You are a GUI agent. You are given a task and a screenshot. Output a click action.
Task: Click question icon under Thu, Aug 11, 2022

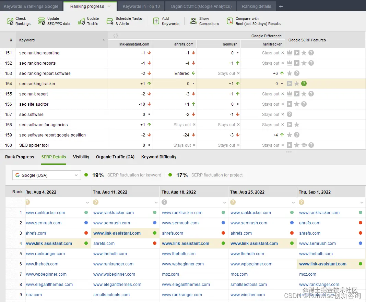(96, 202)
